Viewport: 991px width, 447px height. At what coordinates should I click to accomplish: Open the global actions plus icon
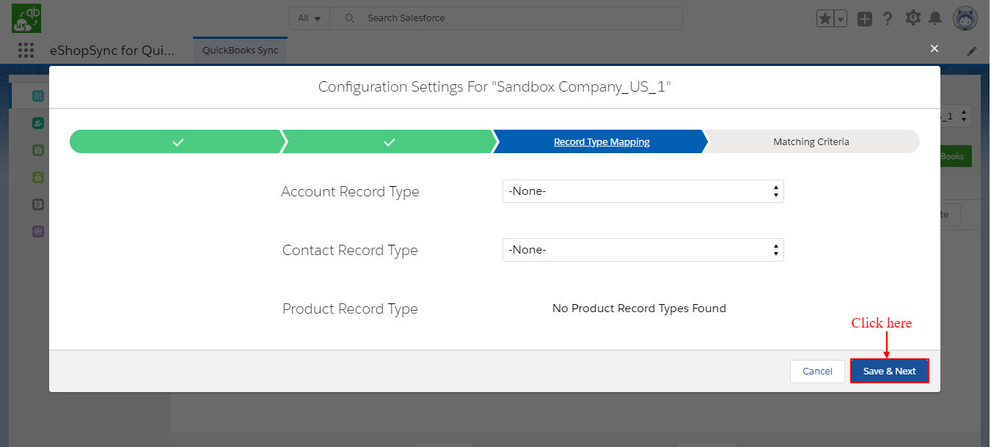click(x=865, y=19)
